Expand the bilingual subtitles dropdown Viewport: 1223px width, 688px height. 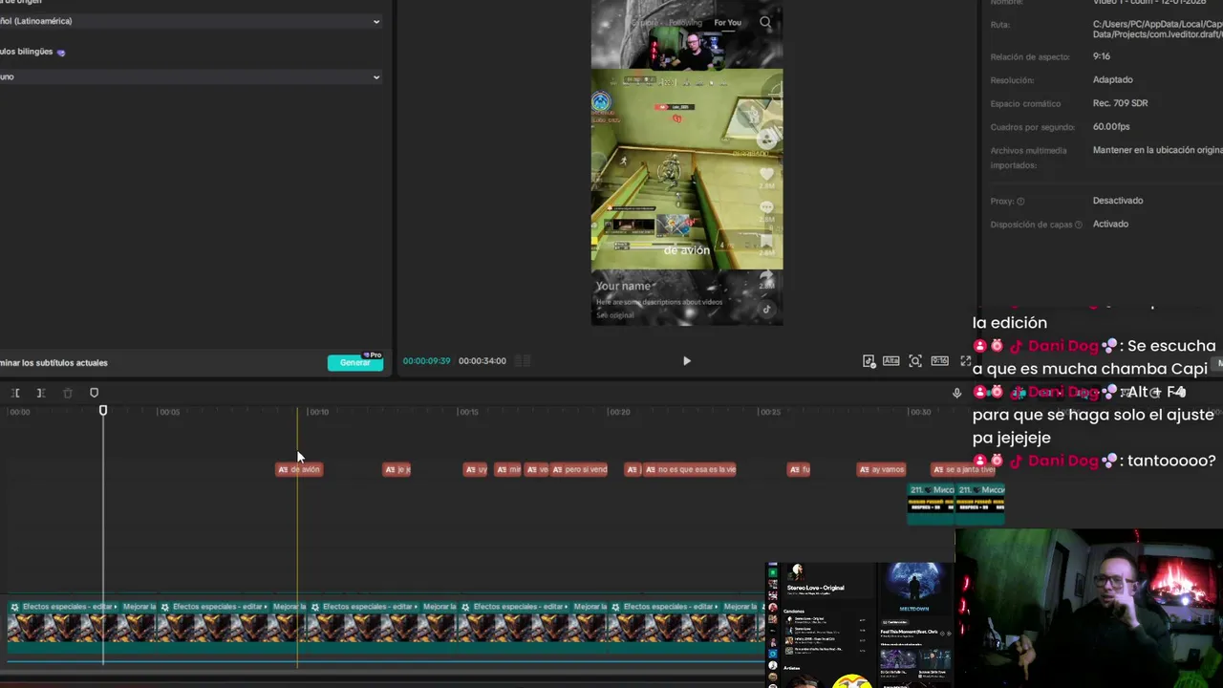coord(190,76)
